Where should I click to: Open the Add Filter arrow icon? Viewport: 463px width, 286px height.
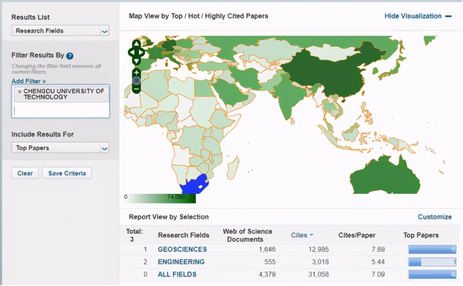coord(44,81)
